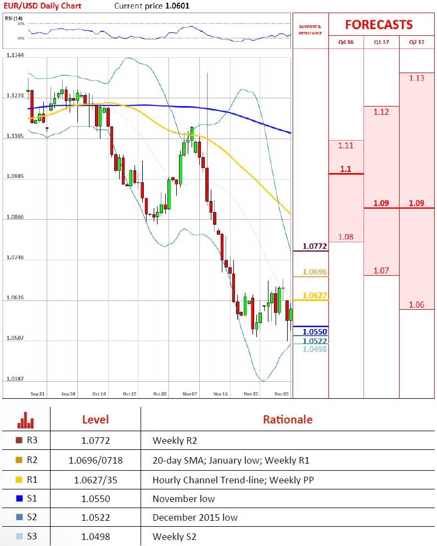437x546 pixels.
Task: Click the RSI (14) label
Action: point(14,18)
